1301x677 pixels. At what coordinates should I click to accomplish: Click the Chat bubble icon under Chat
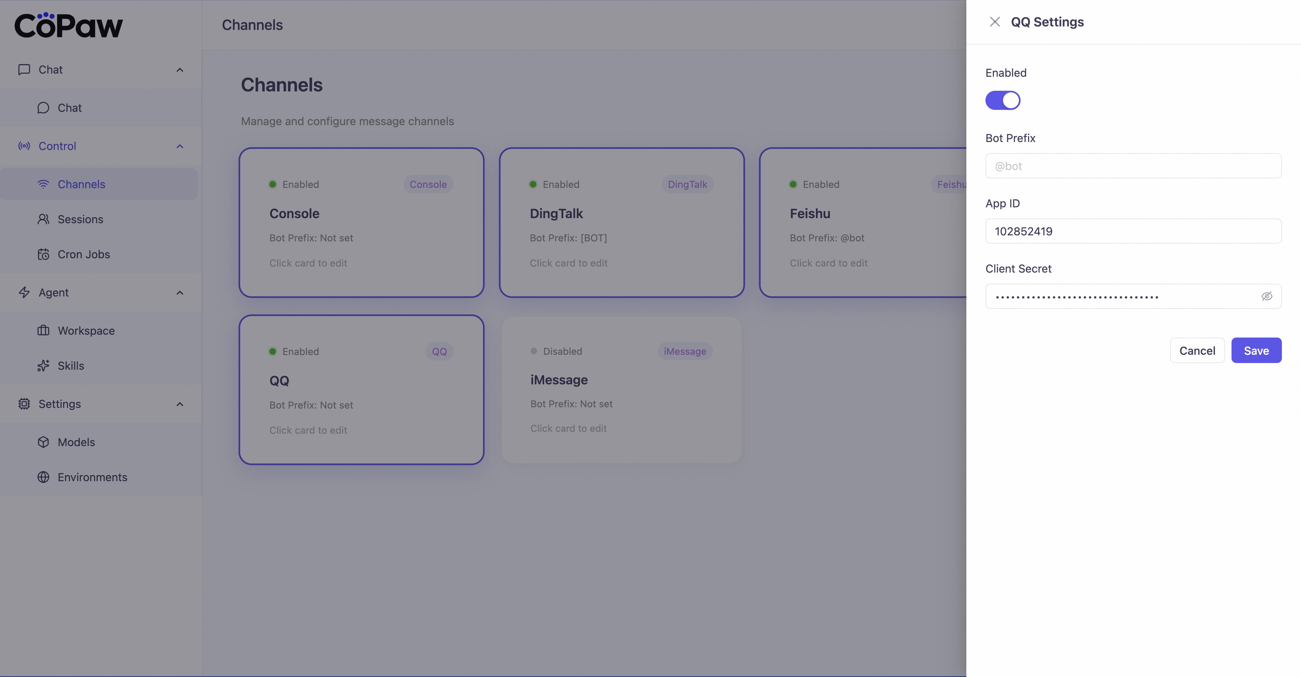43,108
